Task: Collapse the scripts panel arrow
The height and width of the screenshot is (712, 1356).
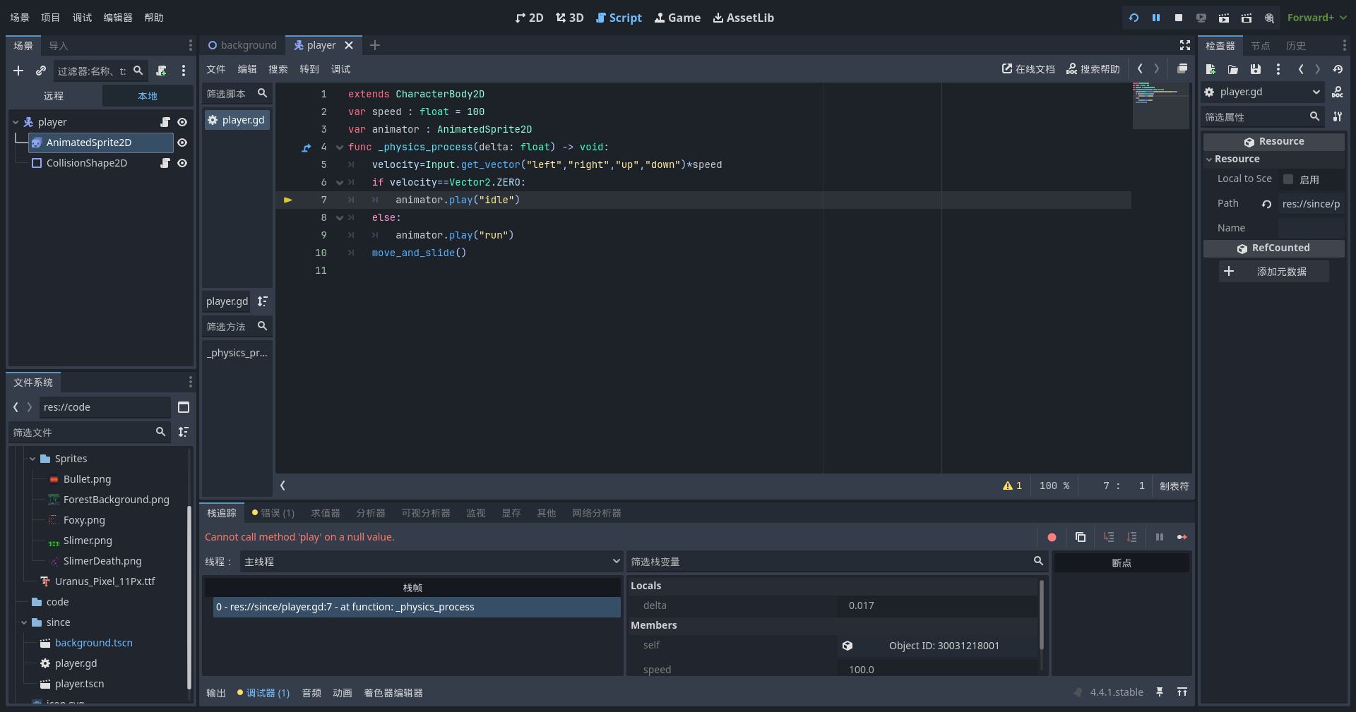Action: [x=283, y=485]
